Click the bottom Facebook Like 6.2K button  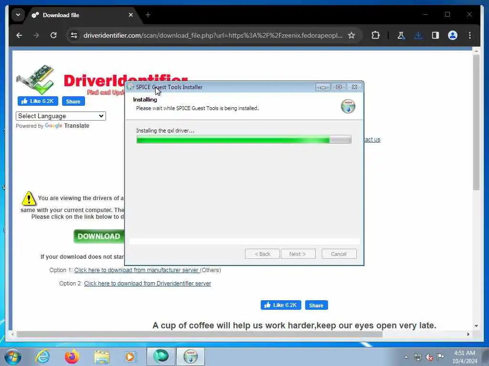[281, 305]
